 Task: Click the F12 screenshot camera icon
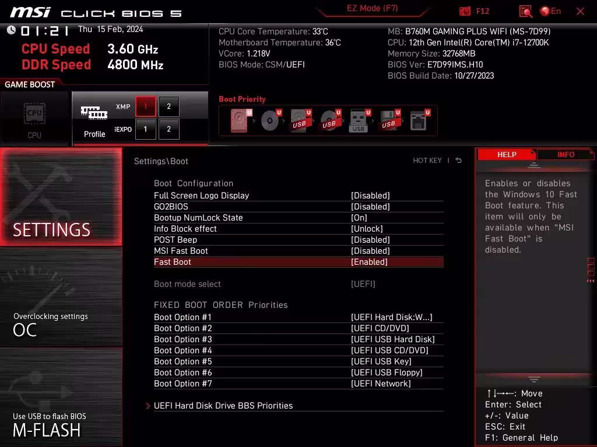tap(465, 12)
